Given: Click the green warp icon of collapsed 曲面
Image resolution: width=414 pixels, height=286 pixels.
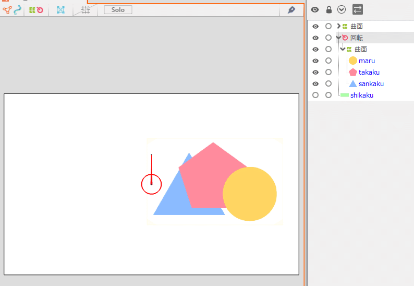Looking at the screenshot, I should [345, 26].
